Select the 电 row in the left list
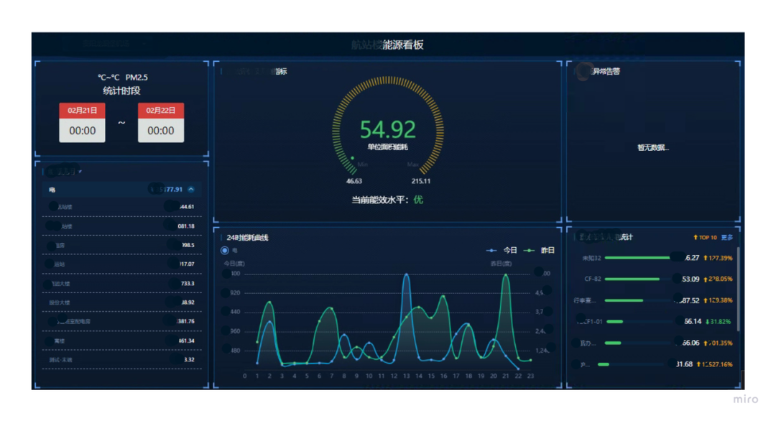776x421 pixels. (121, 190)
